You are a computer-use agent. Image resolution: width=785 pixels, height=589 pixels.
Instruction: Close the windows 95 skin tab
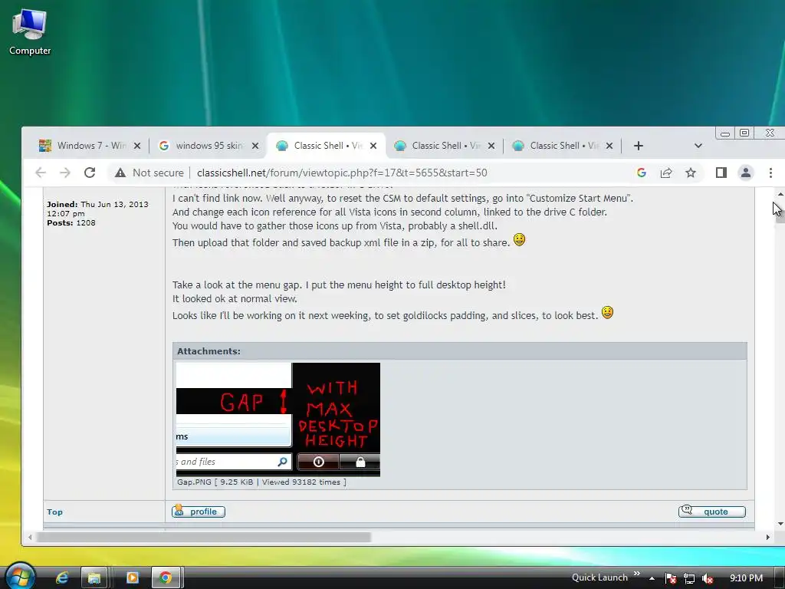[x=255, y=146]
